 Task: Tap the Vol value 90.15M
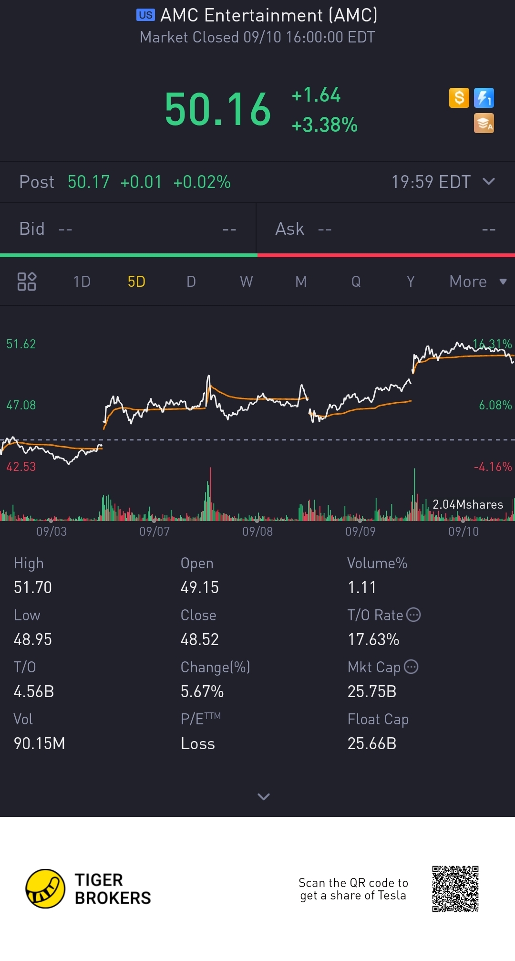tap(39, 743)
